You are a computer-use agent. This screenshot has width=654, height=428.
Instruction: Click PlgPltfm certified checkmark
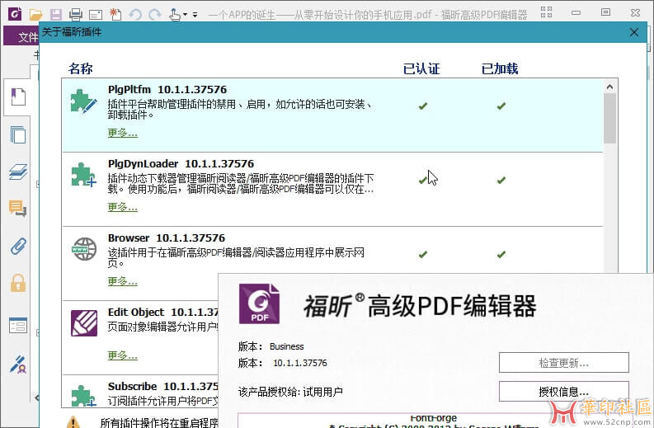pyautogui.click(x=423, y=106)
